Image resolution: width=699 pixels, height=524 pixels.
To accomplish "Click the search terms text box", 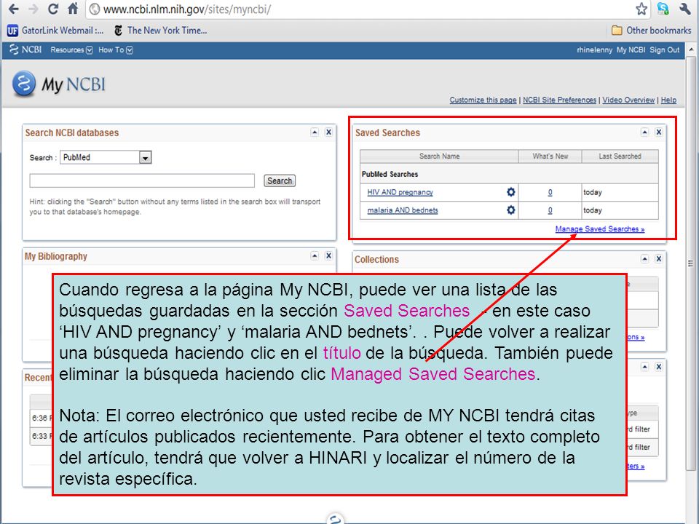I will point(142,180).
